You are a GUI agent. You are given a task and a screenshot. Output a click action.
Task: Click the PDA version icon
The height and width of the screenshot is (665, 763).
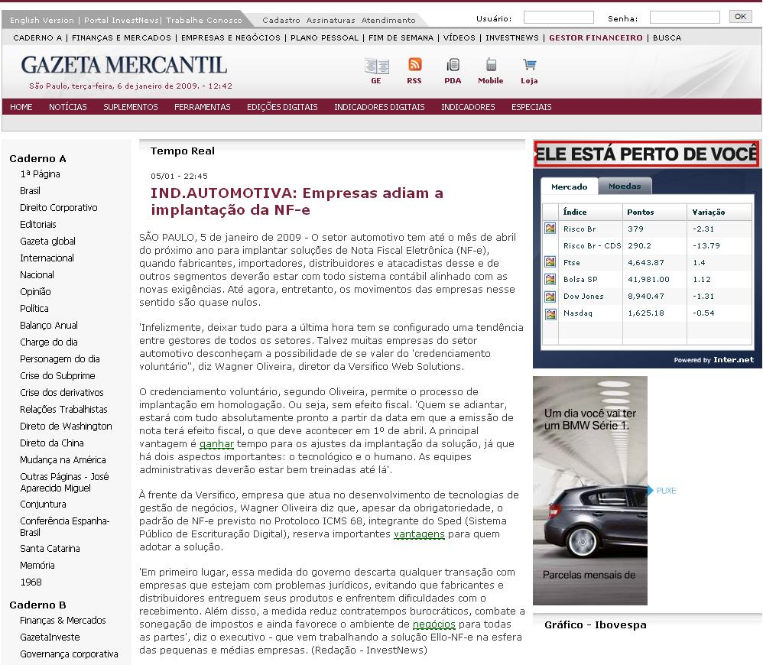click(453, 66)
